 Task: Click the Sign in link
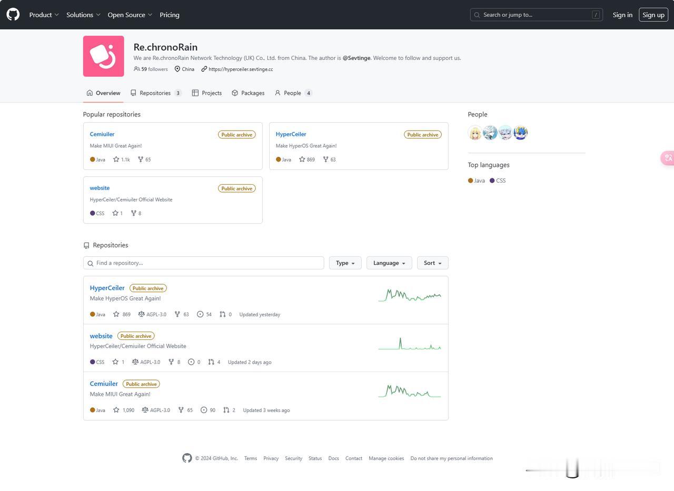click(622, 15)
